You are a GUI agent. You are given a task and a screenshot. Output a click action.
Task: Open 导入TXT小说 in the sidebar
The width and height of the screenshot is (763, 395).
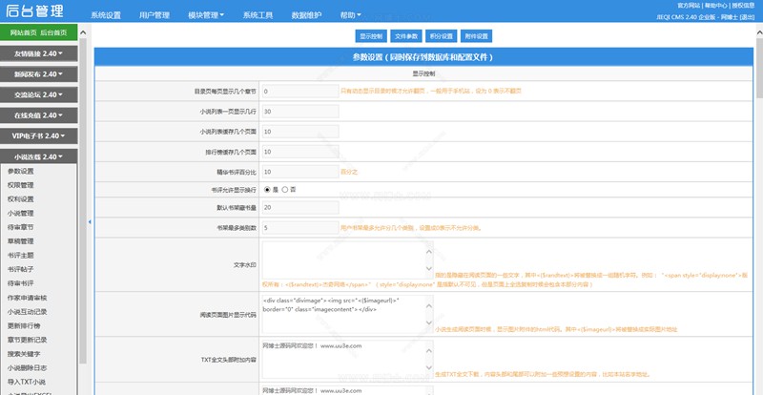click(27, 382)
